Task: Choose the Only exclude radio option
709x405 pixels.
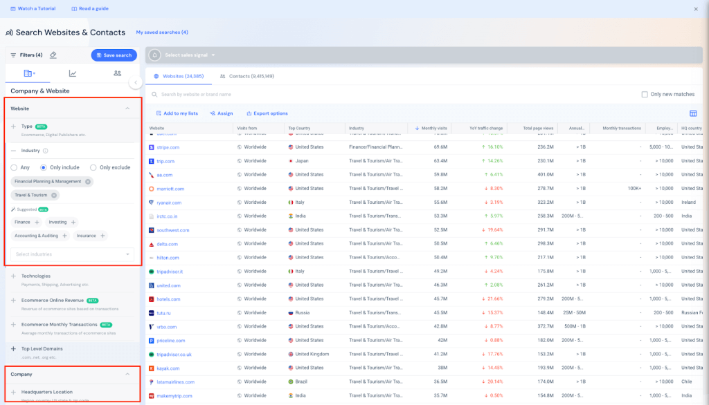Action: coord(93,167)
